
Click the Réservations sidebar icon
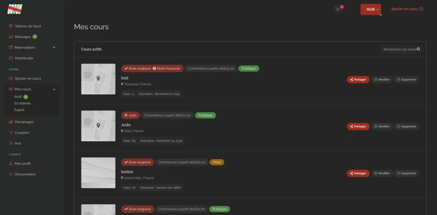coord(11,47)
